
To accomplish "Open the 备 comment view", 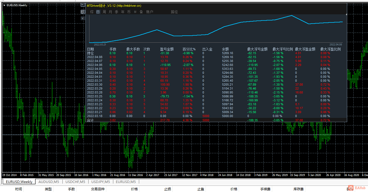I will coord(141,12).
